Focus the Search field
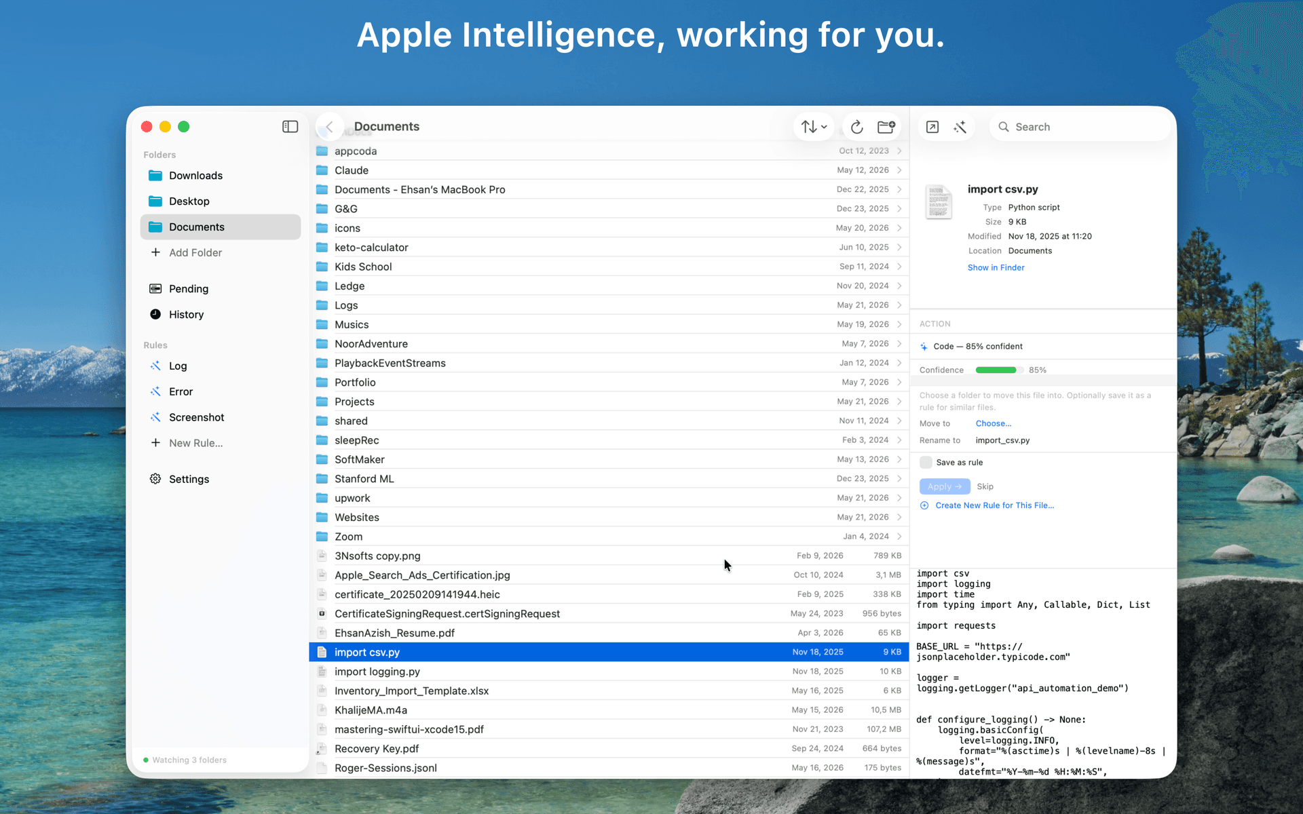The height and width of the screenshot is (814, 1303). point(1079,127)
